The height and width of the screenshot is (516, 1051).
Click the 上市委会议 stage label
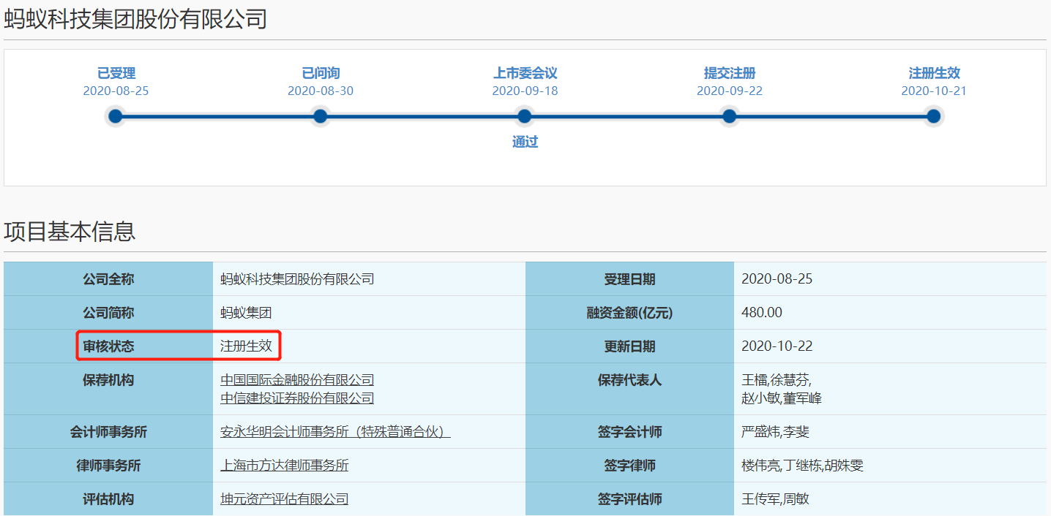(525, 73)
